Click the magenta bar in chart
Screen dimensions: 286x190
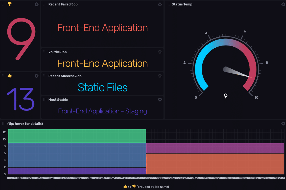point(215,148)
